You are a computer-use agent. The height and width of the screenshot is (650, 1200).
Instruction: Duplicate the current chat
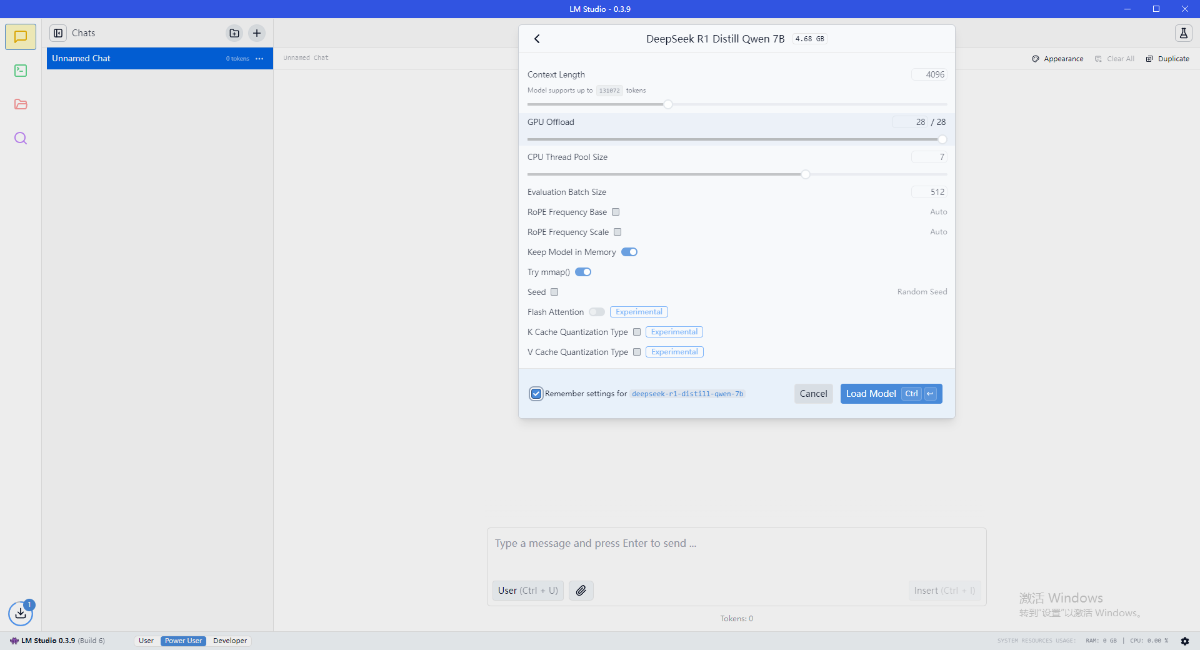pos(1167,59)
